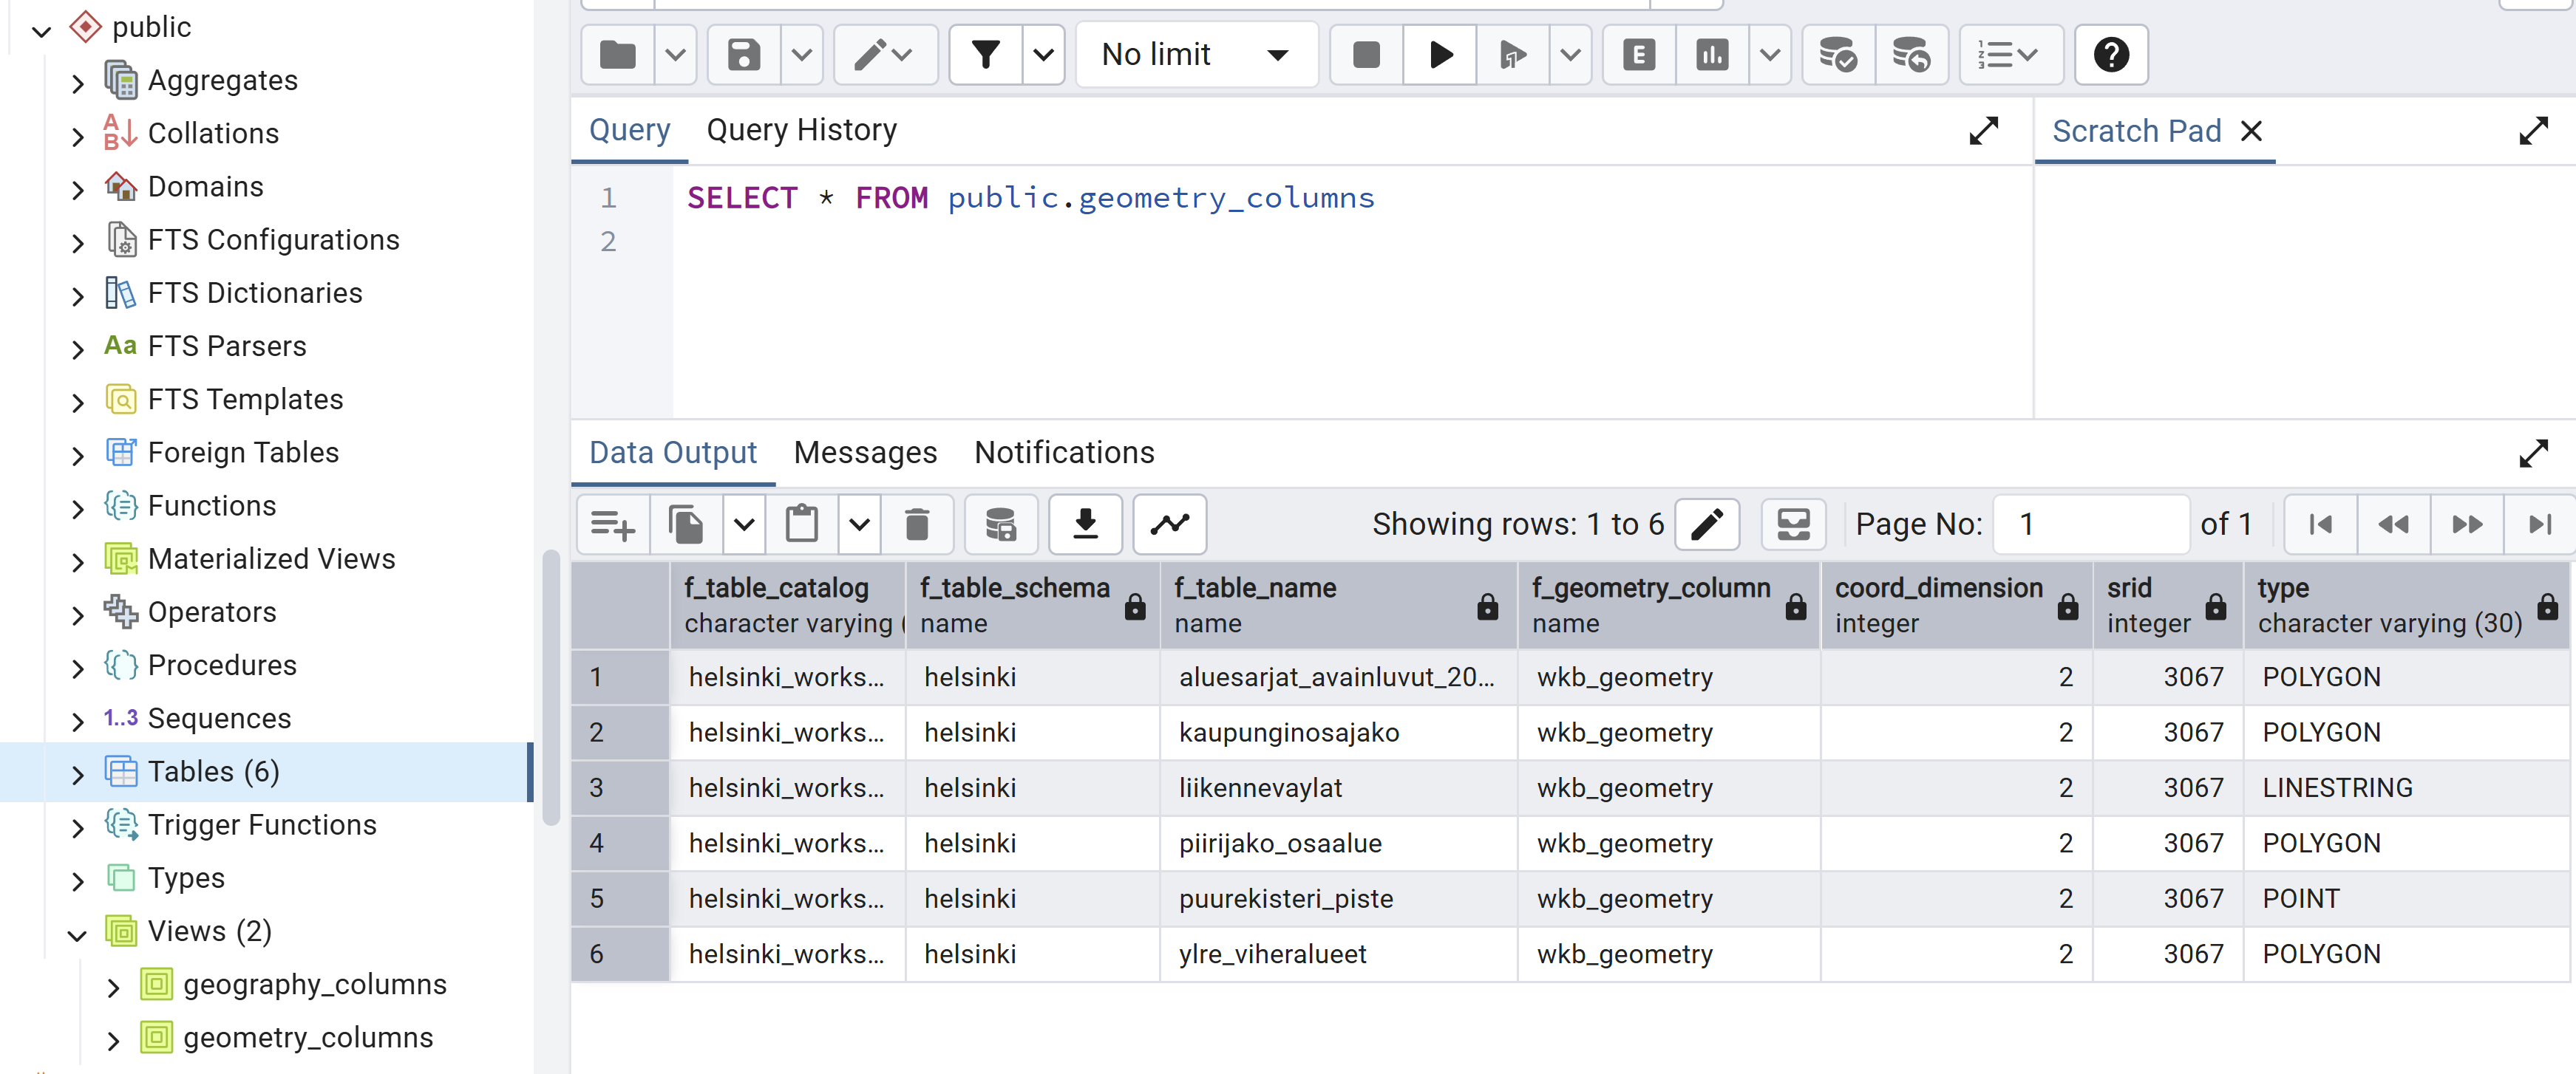The image size is (2576, 1074).
Task: Open the No limit rows dropdown
Action: point(1196,55)
